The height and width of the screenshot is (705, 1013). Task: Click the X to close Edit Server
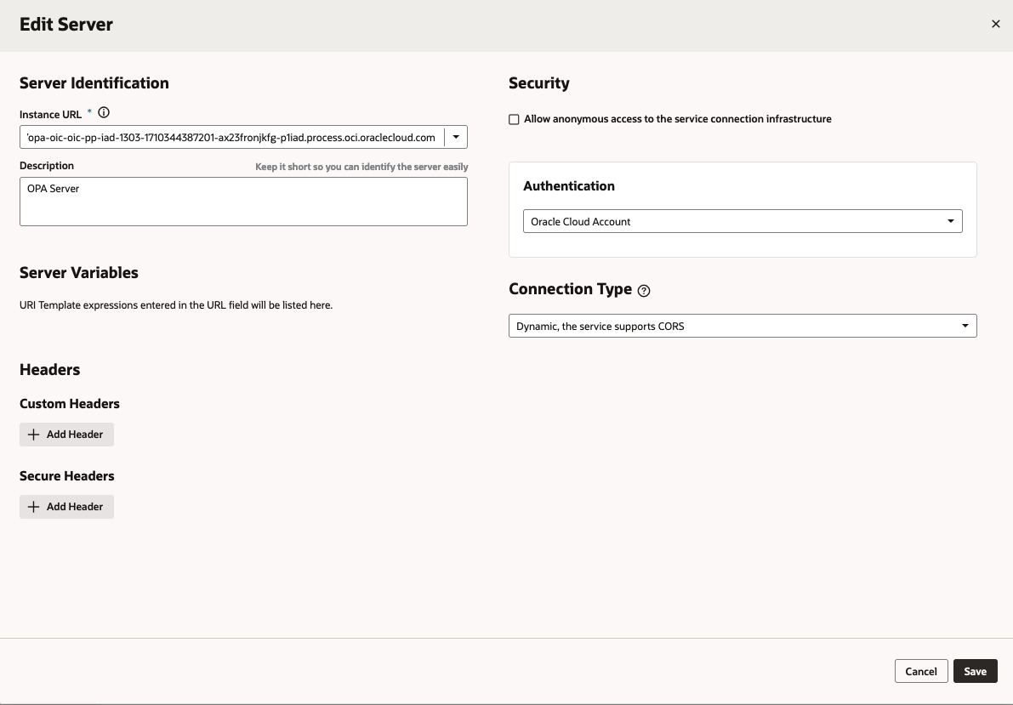click(995, 24)
